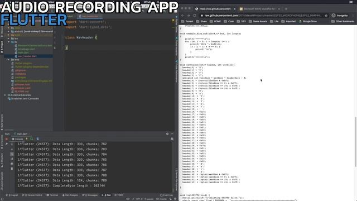The height and width of the screenshot is (201, 357).
Task: Toggle the Device File Explorer side tab
Action: tap(176, 180)
